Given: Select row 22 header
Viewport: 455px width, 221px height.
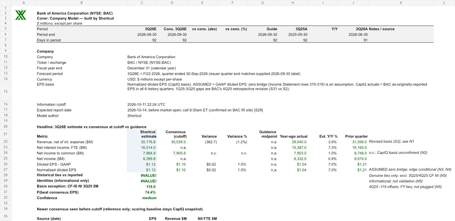Looking at the screenshot, I should tap(6, 142).
